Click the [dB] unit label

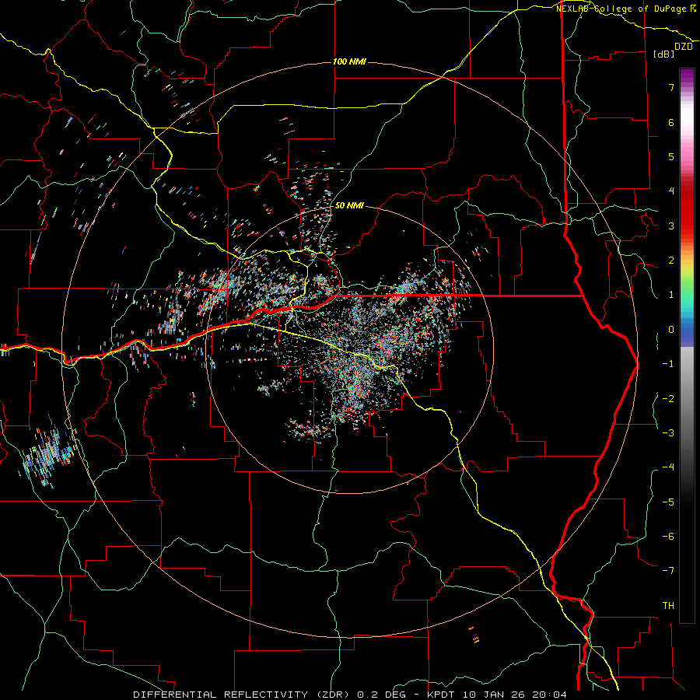664,54
